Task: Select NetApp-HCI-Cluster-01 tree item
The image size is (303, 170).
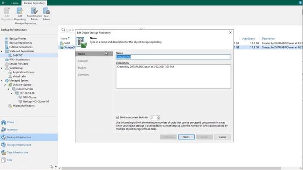Action: (x=36, y=102)
